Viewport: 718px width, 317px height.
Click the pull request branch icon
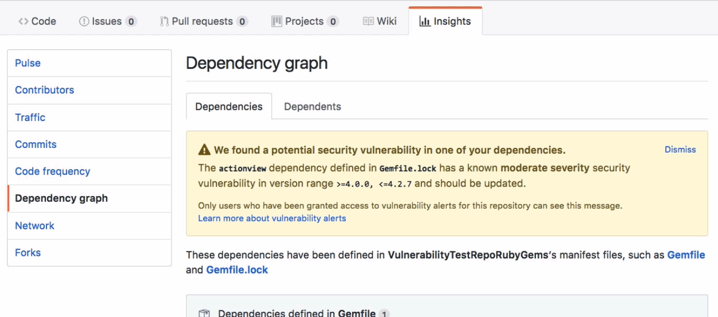click(165, 21)
